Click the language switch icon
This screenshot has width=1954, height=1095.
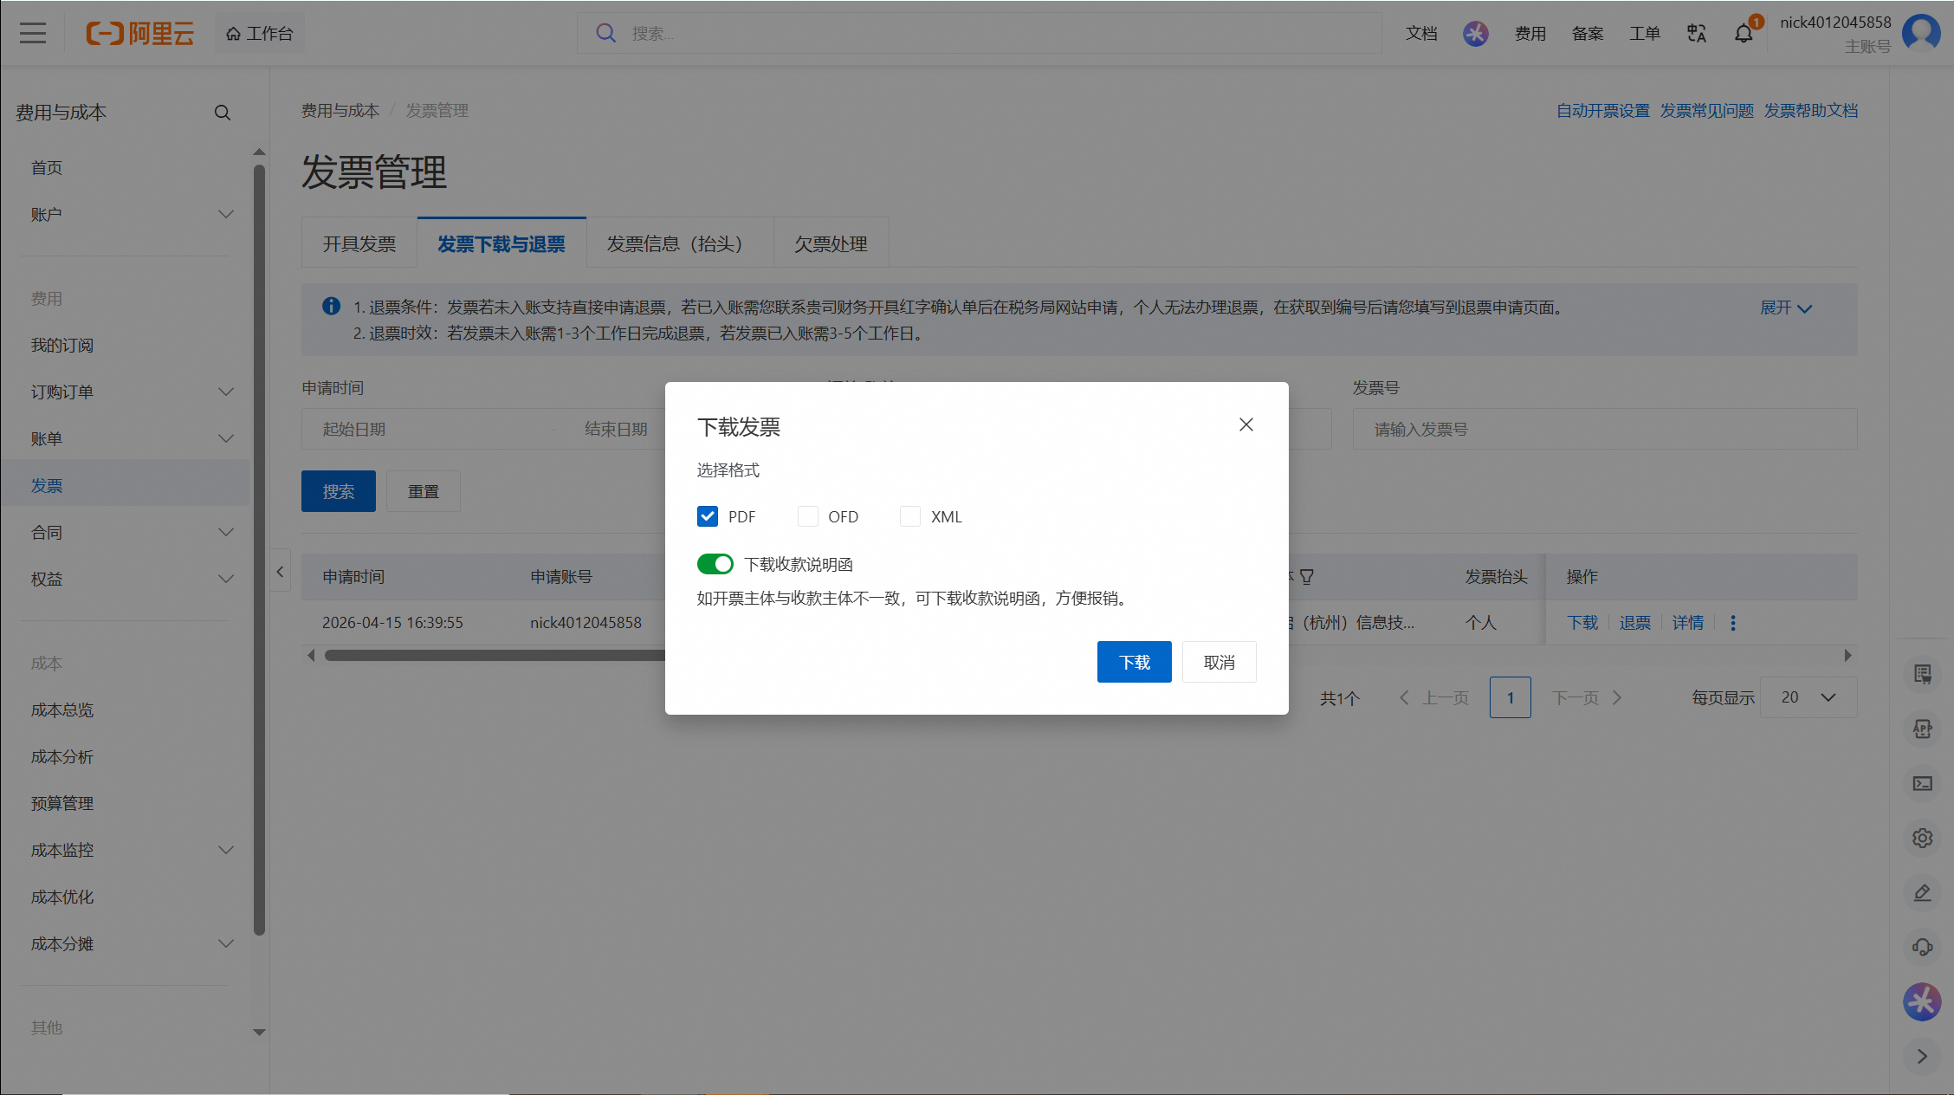point(1696,33)
